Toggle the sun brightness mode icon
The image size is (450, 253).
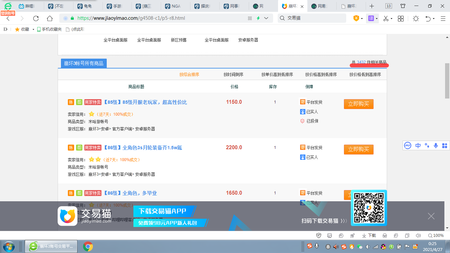[416, 18]
